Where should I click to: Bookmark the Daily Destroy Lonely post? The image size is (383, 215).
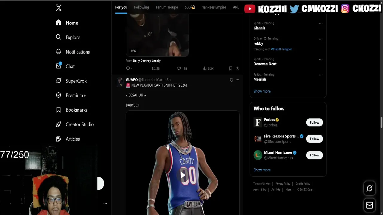coord(230,68)
